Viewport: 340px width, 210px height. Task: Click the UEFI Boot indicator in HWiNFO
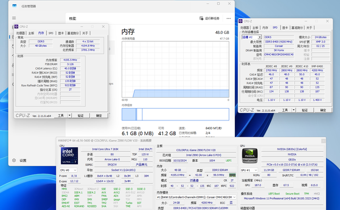click(274, 194)
